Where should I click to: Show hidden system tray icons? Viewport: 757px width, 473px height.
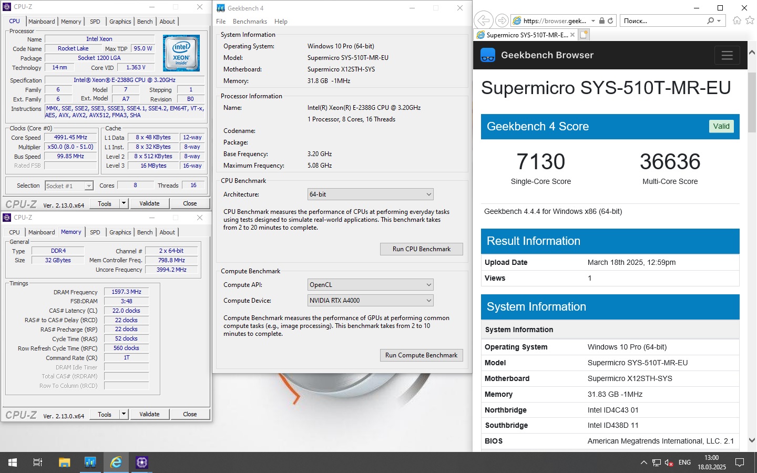(643, 462)
